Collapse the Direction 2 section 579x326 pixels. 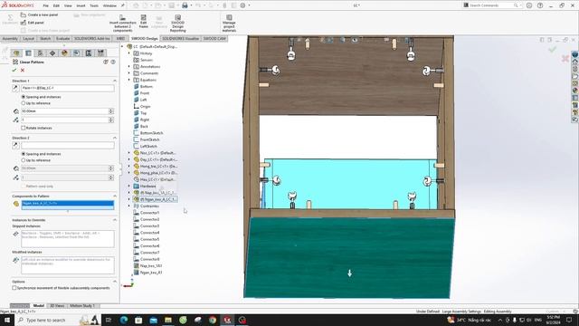point(115,138)
